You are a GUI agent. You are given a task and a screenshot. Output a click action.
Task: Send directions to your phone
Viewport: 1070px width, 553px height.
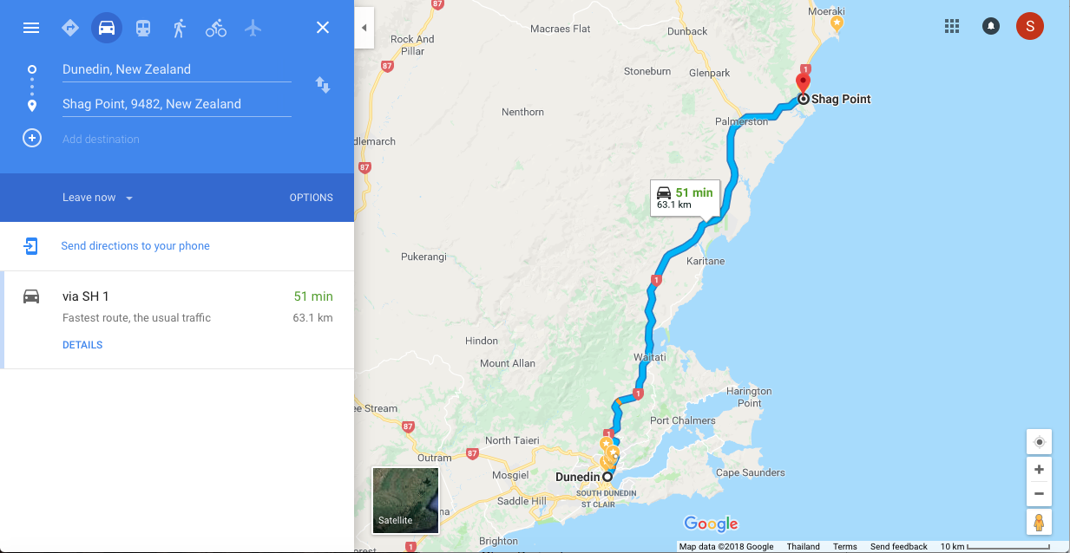pyautogui.click(x=135, y=246)
